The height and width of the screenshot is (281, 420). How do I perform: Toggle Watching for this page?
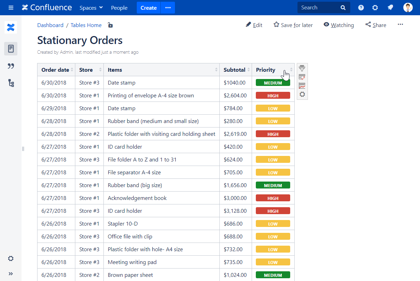[x=338, y=25]
